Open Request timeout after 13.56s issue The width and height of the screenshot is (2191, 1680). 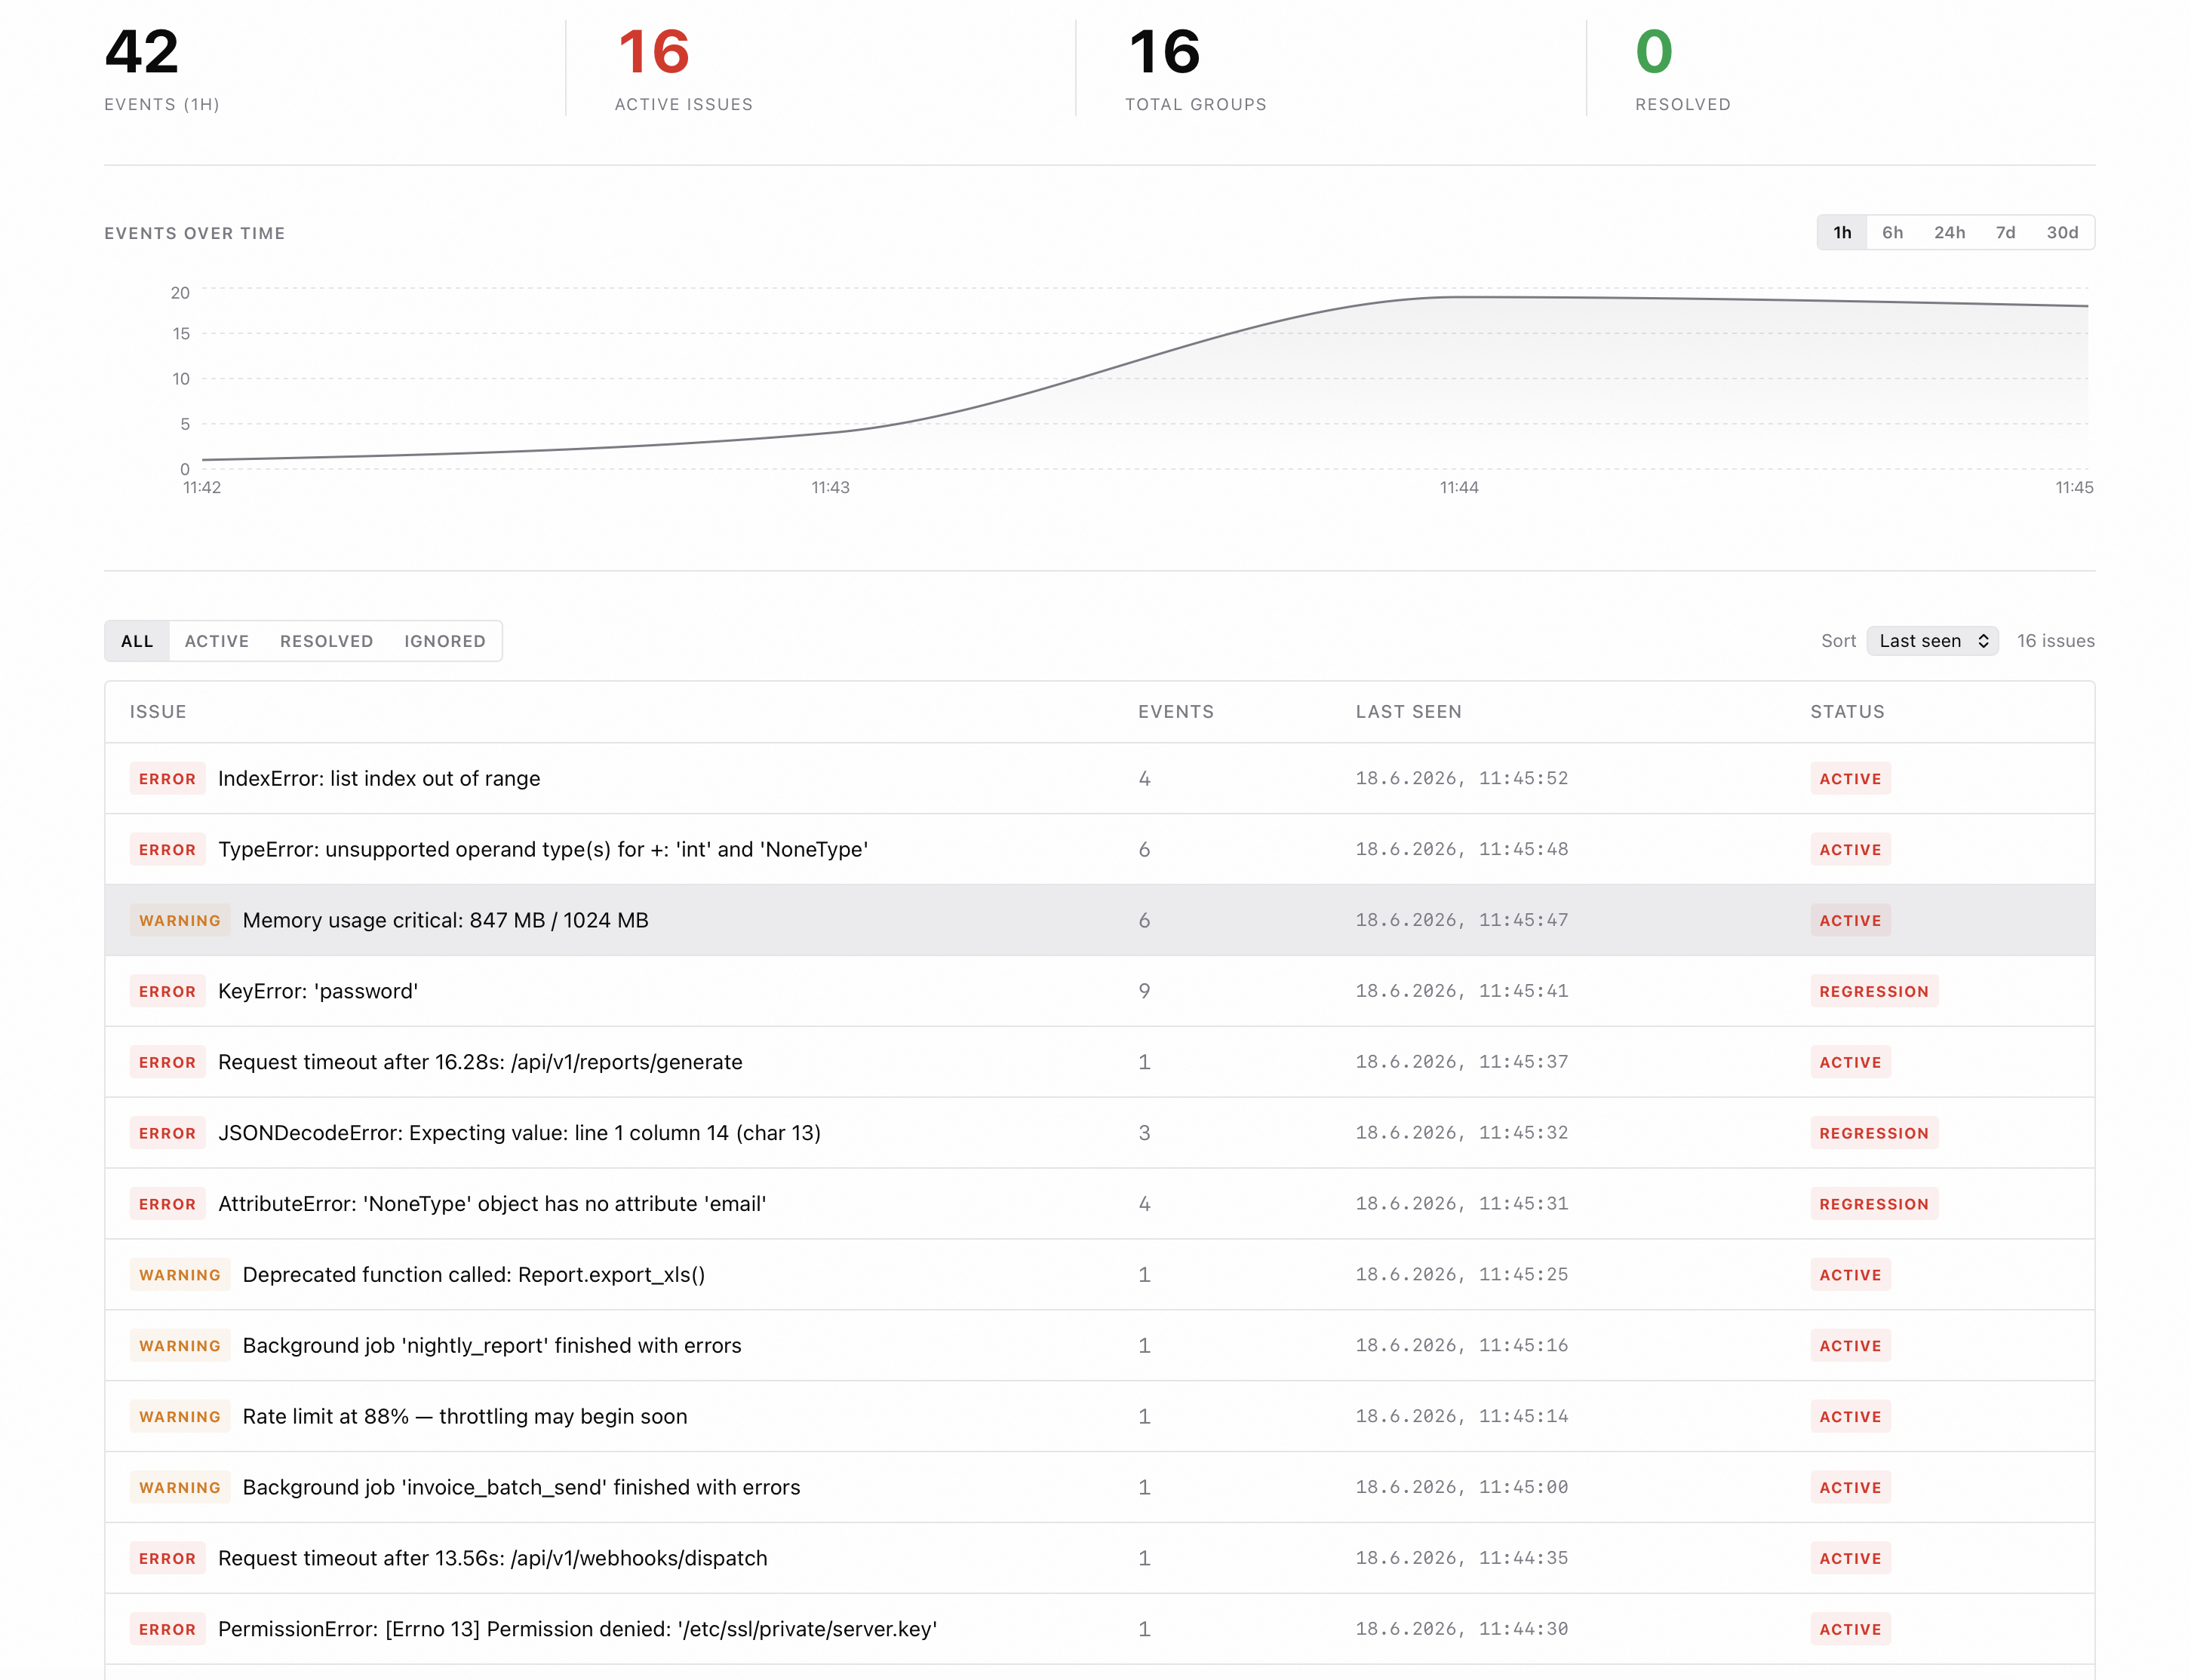click(x=1099, y=1559)
